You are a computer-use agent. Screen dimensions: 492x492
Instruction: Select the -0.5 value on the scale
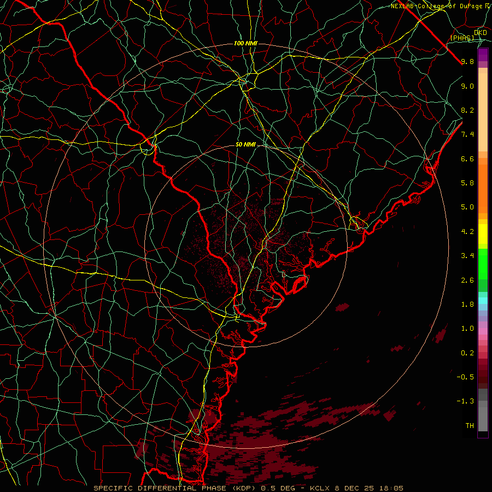click(x=465, y=377)
